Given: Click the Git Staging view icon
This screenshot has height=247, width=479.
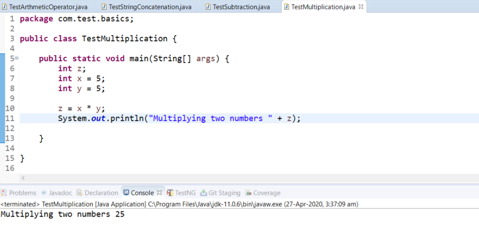Looking at the screenshot, I should tap(204, 193).
